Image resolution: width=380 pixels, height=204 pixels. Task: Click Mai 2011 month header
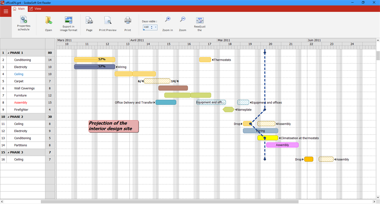tap(224, 40)
